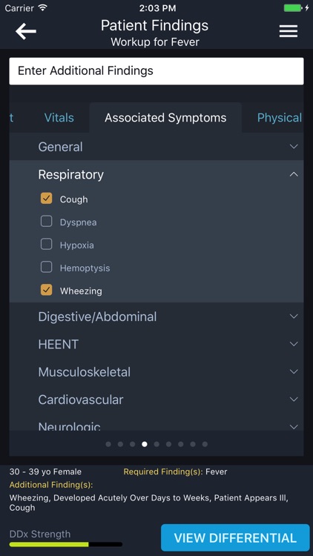The image size is (313, 556).
Task: Expand the General section chevron
Action: click(294, 147)
